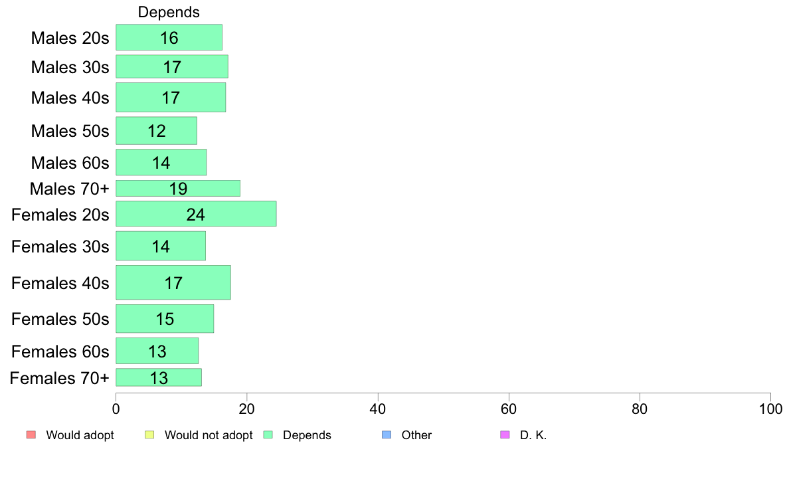
Task: Click the magenta D. K. legend swatch
Action: coord(505,435)
